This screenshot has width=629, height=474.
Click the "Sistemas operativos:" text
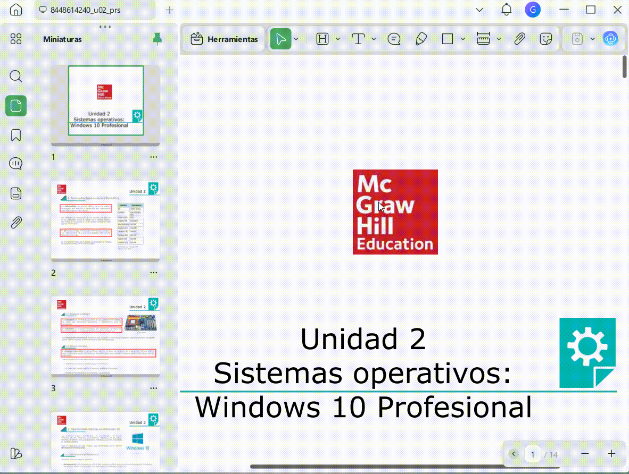pyautogui.click(x=362, y=373)
